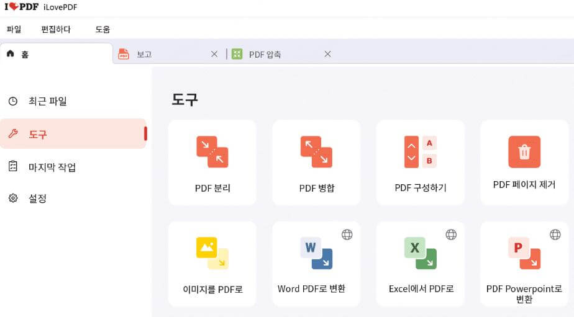
Task: Select 도구 in the sidebar
Action: point(73,134)
